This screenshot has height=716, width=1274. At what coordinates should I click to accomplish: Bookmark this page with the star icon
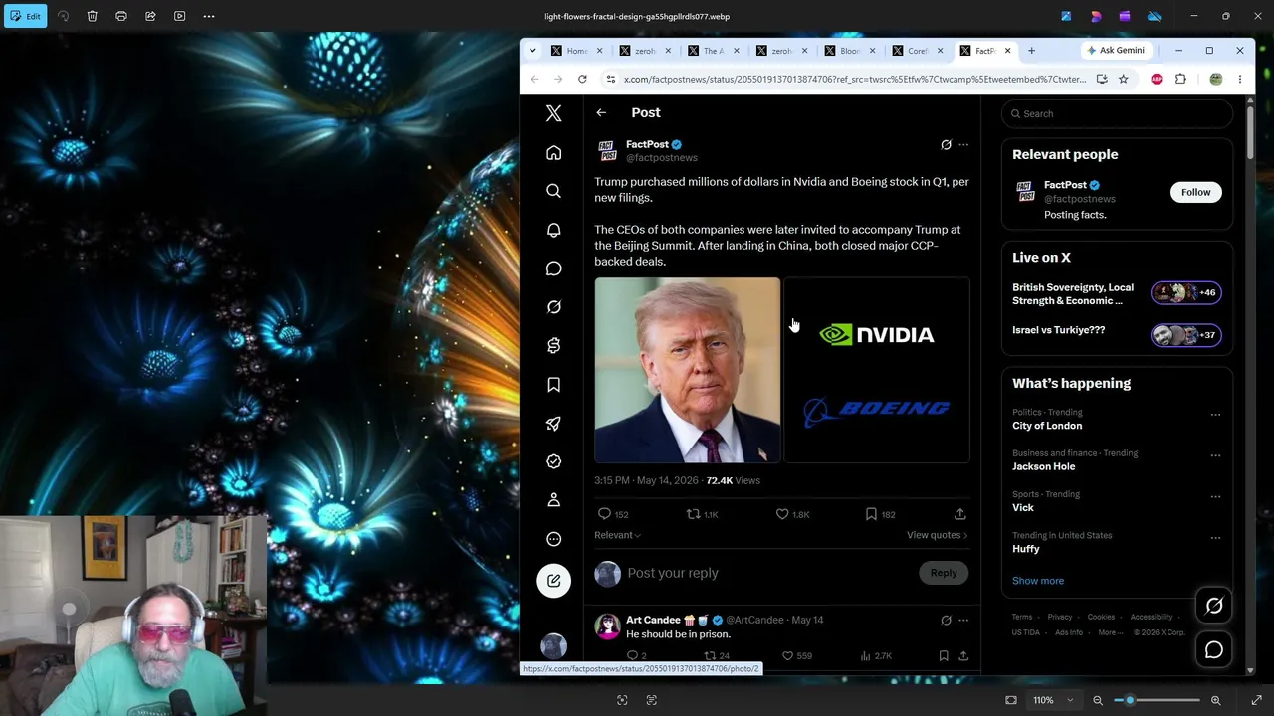point(1124,79)
